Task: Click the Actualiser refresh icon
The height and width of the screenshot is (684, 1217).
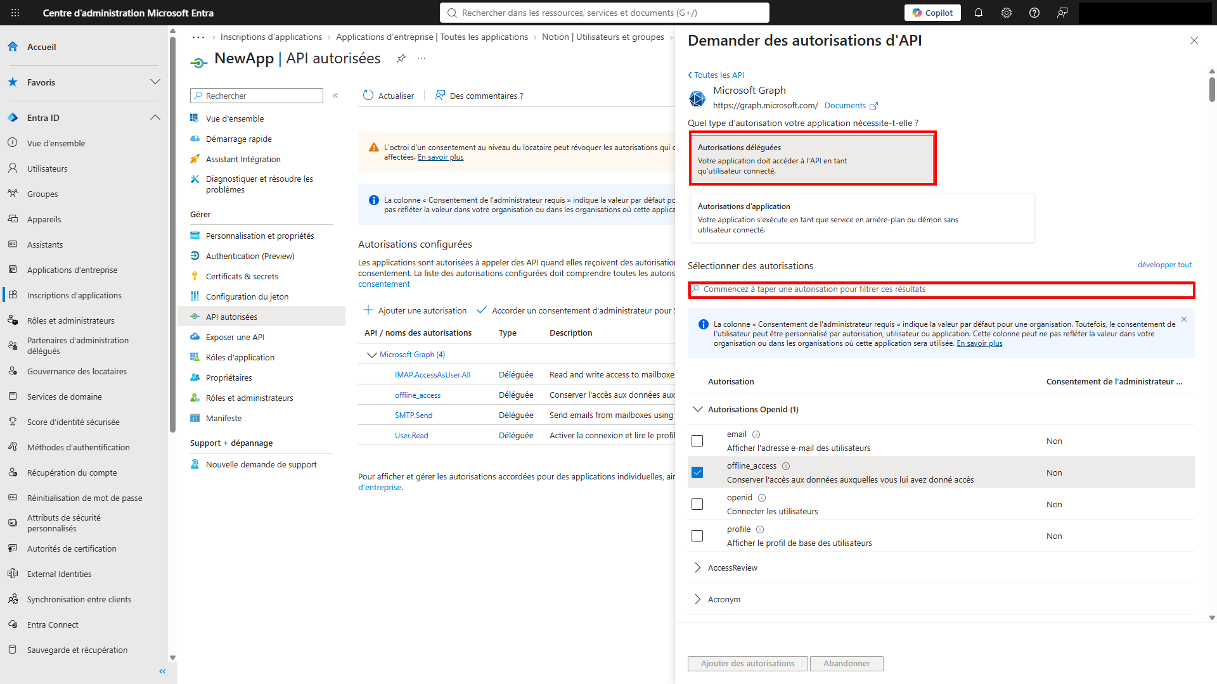Action: tap(368, 96)
